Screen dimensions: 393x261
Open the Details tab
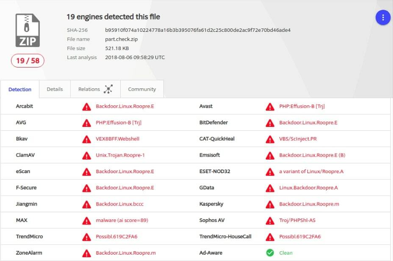55,89
